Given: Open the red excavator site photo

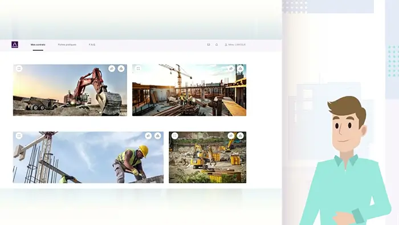Looking at the screenshot, I should point(70,90).
